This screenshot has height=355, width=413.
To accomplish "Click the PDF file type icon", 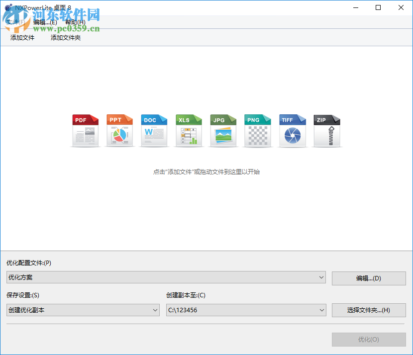I will 85,130.
